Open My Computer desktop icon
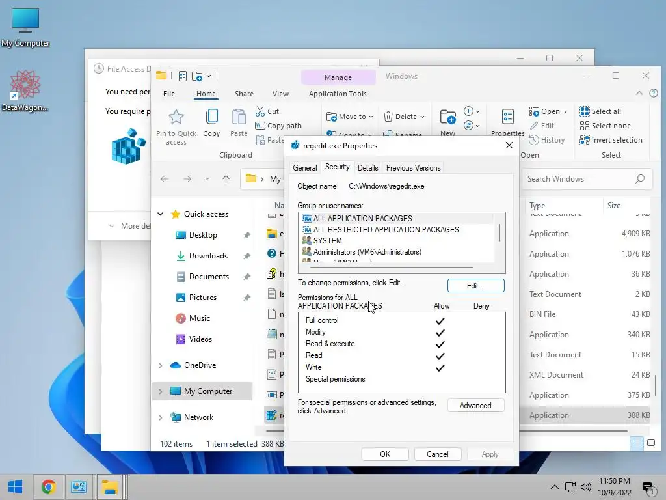 tap(25, 26)
